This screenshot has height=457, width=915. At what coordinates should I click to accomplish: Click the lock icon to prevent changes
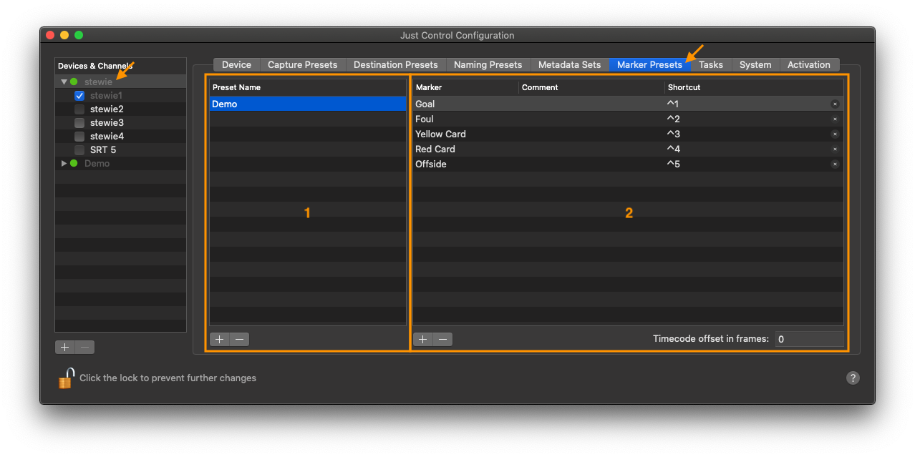tap(66, 378)
